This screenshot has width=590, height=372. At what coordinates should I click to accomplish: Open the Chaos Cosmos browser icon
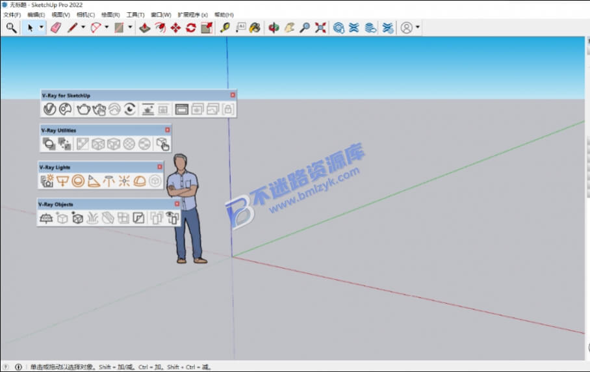tap(66, 109)
